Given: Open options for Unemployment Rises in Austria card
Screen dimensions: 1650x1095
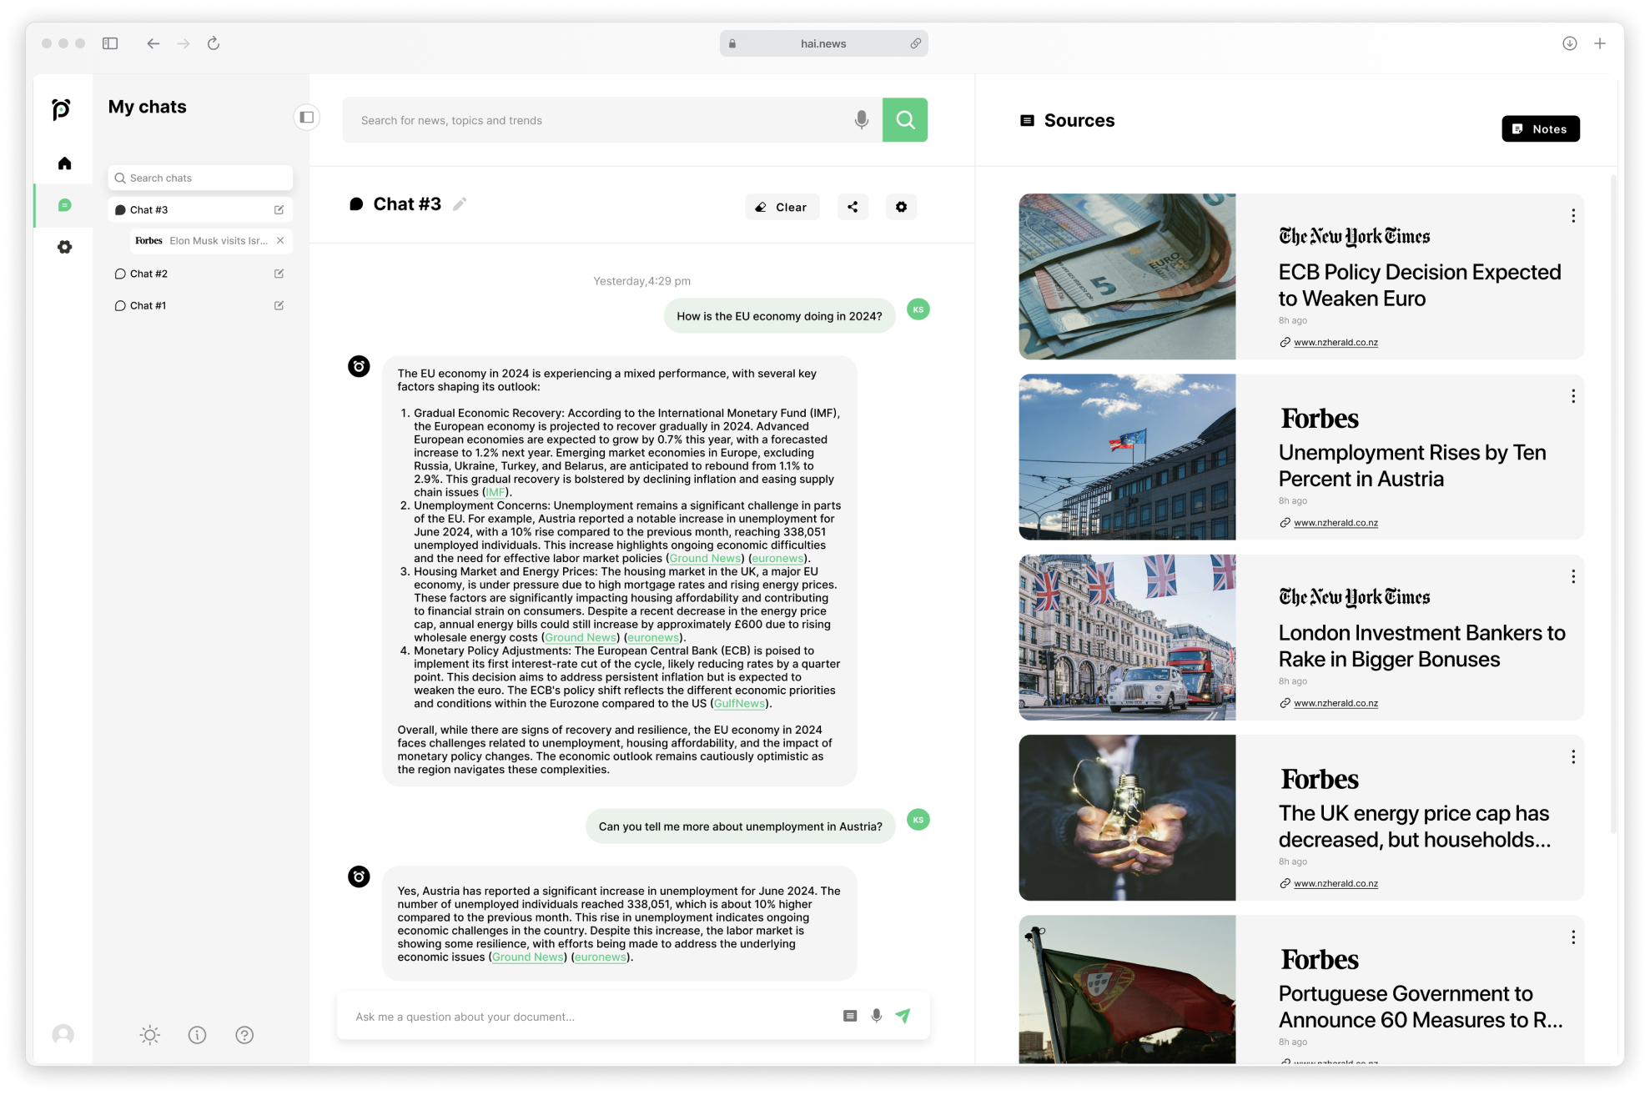Looking at the screenshot, I should [x=1573, y=396].
